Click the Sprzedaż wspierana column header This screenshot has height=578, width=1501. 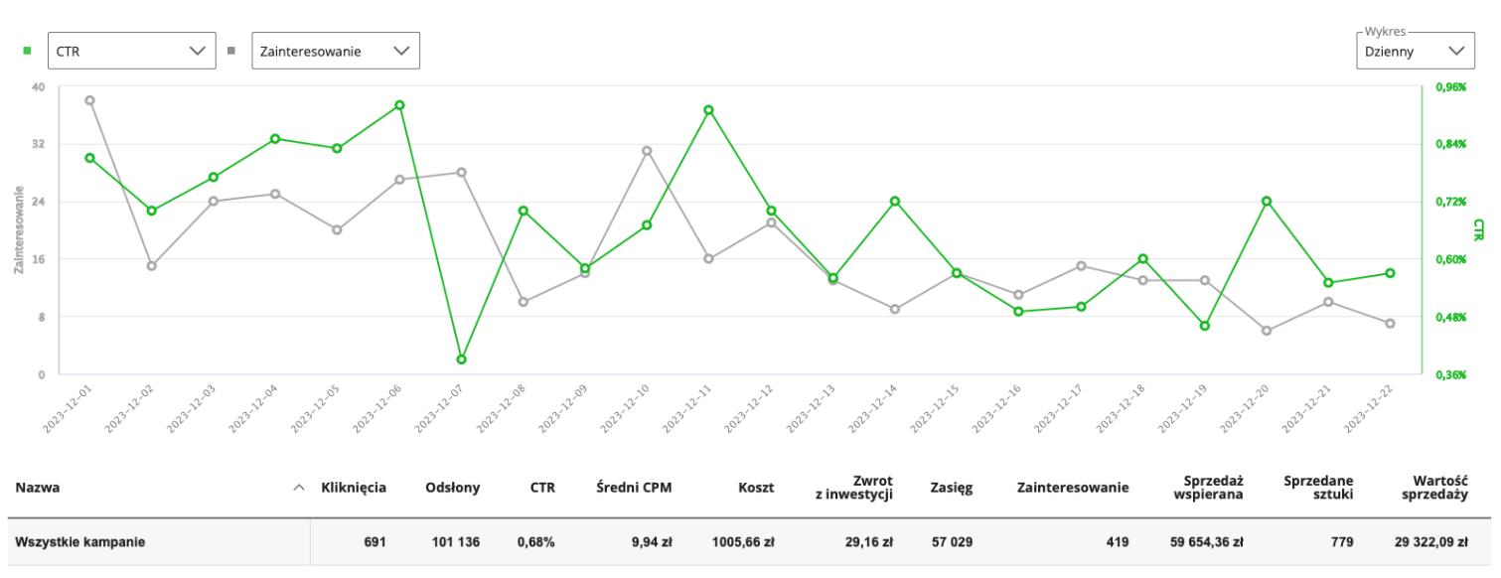[1208, 488]
